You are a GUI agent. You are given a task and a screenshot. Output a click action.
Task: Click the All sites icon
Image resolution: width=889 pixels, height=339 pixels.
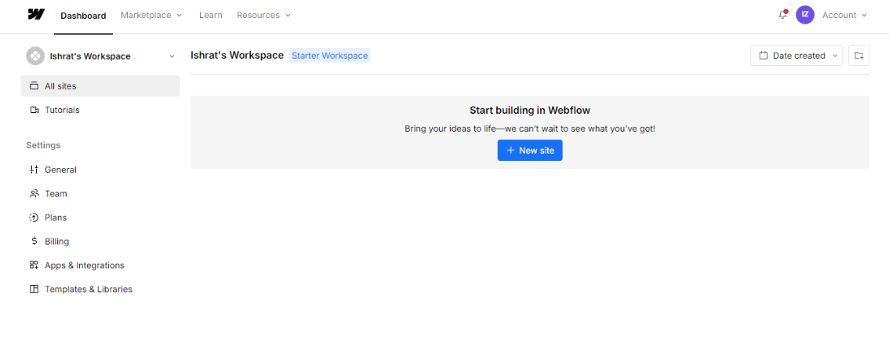pyautogui.click(x=34, y=86)
